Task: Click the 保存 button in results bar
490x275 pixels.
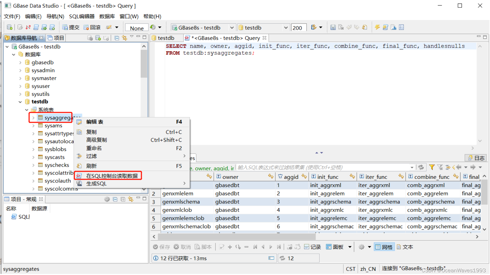Action: coord(162,247)
